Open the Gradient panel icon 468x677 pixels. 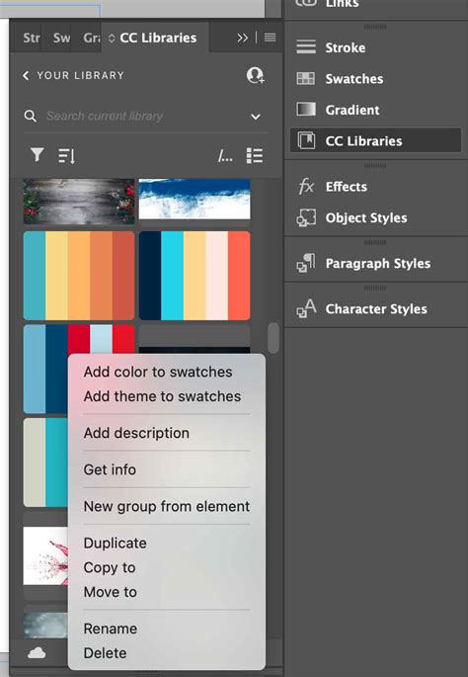pyautogui.click(x=306, y=110)
